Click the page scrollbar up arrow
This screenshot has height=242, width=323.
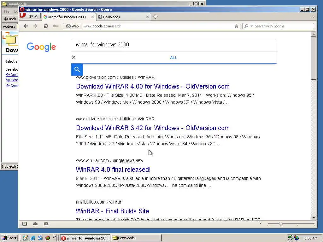tap(314, 34)
